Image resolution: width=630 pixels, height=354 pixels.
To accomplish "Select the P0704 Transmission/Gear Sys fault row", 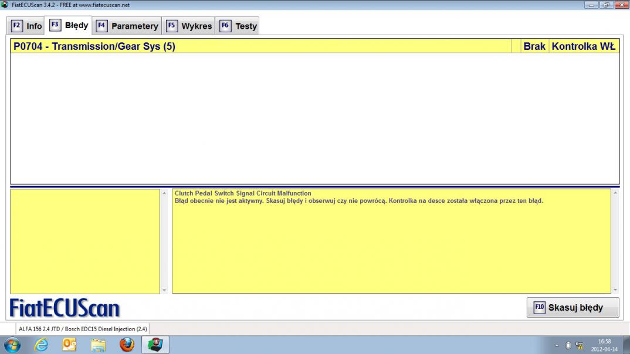I will [314, 46].
